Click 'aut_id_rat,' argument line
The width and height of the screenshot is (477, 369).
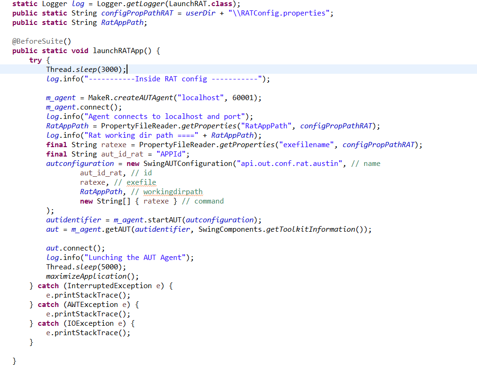(103, 173)
